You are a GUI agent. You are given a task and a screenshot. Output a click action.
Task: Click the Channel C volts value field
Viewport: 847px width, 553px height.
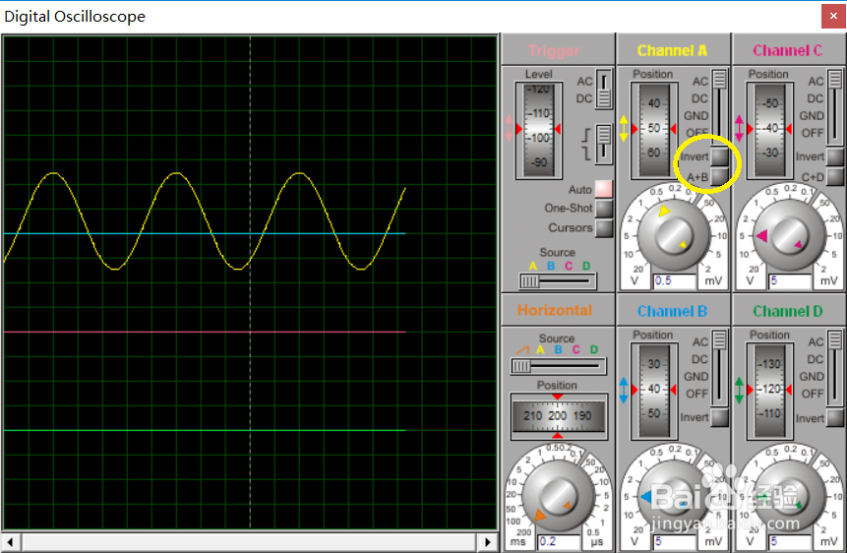pyautogui.click(x=790, y=281)
